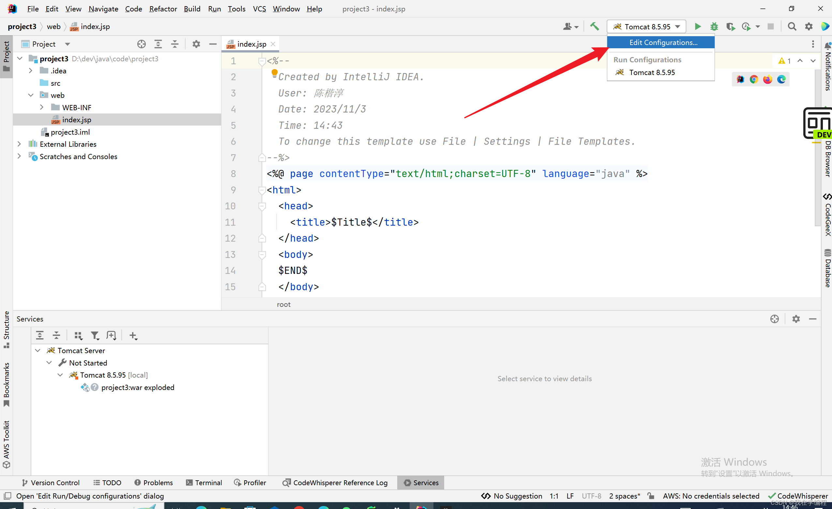This screenshot has height=509, width=832.
Task: Click Add service plus icon
Action: (133, 336)
